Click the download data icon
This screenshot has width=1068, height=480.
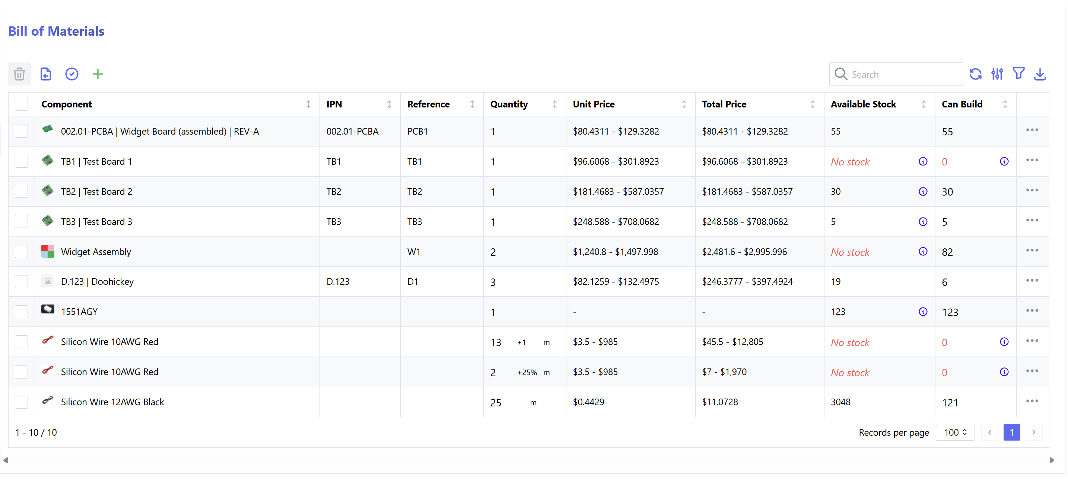pos(1040,74)
